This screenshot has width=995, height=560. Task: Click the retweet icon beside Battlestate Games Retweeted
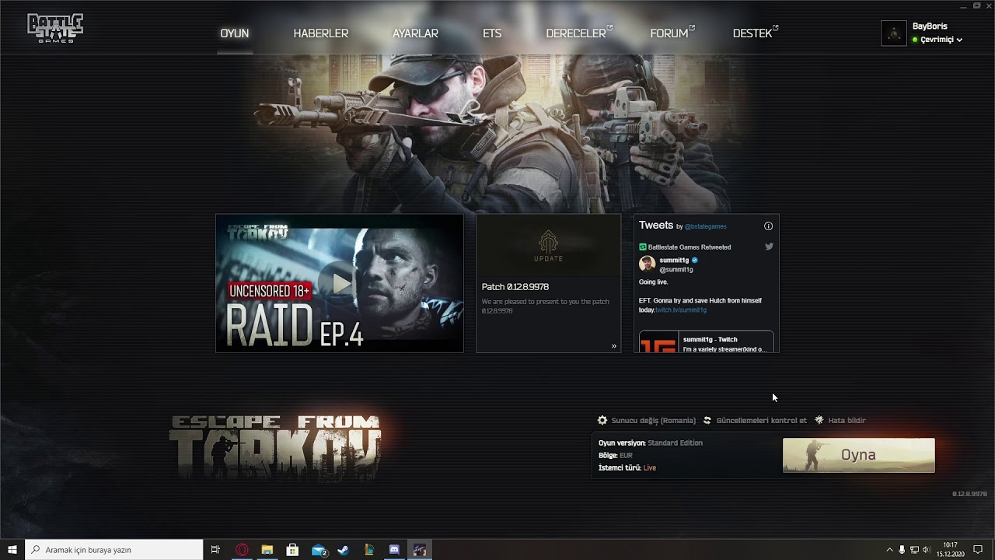pyautogui.click(x=643, y=247)
